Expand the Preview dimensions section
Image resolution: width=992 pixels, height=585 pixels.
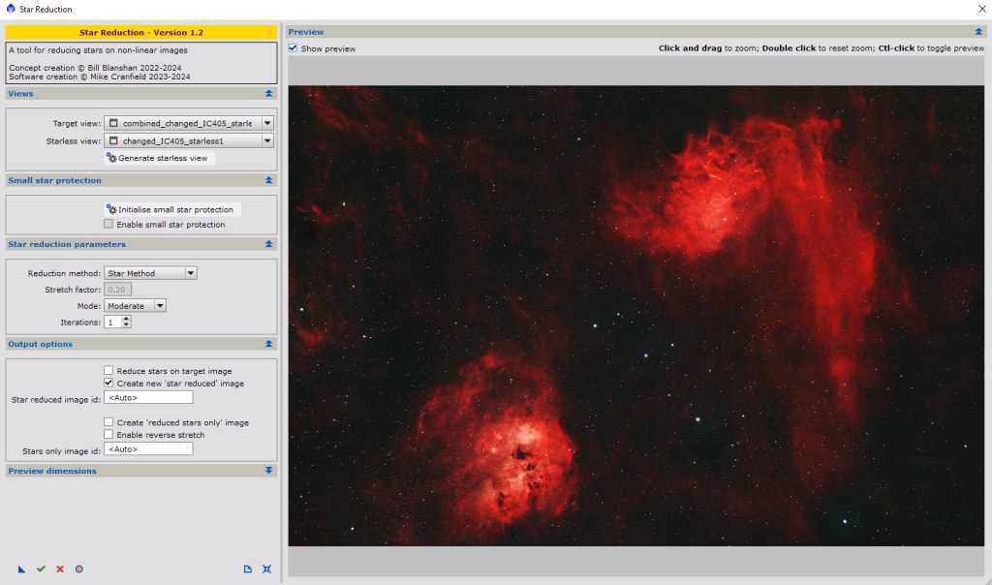pos(268,471)
